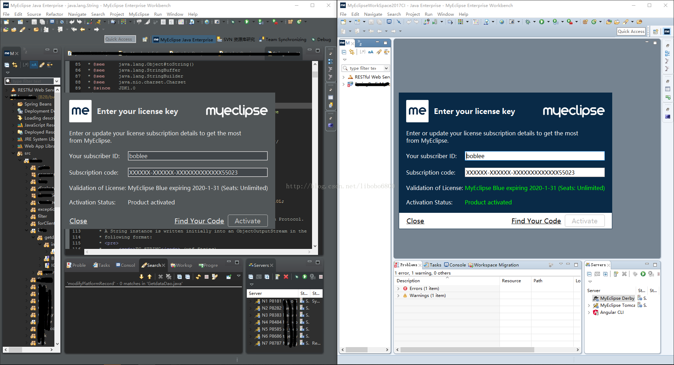674x365 pixels.
Task: Open filter text dropdown in right explorer panel
Action: point(386,68)
